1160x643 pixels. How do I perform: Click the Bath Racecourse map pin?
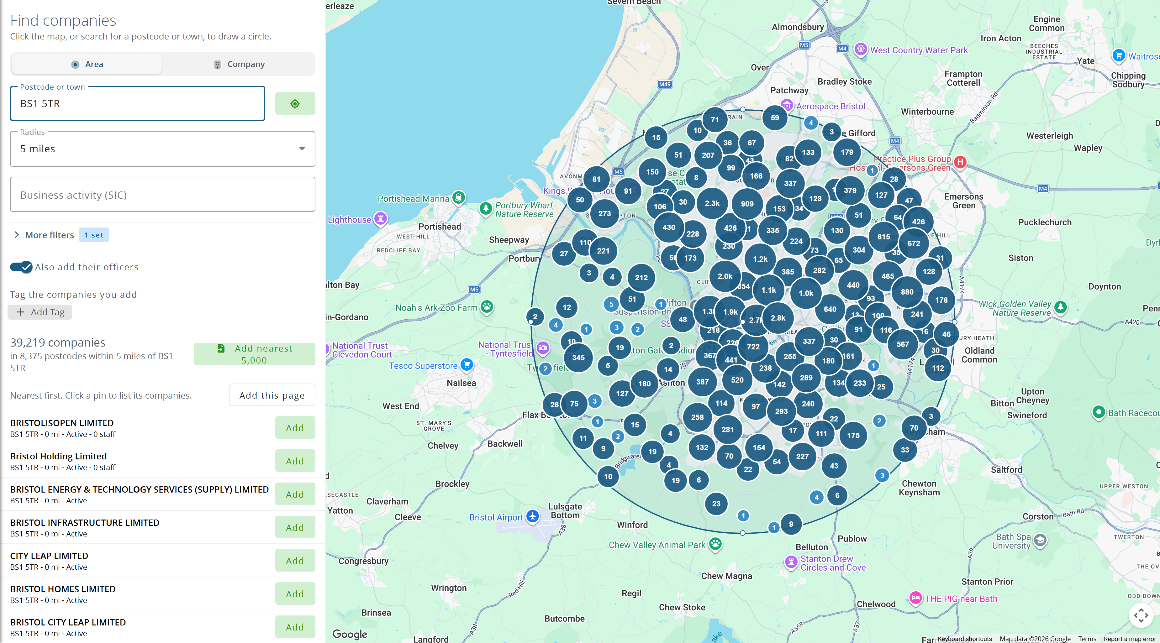(x=1099, y=412)
